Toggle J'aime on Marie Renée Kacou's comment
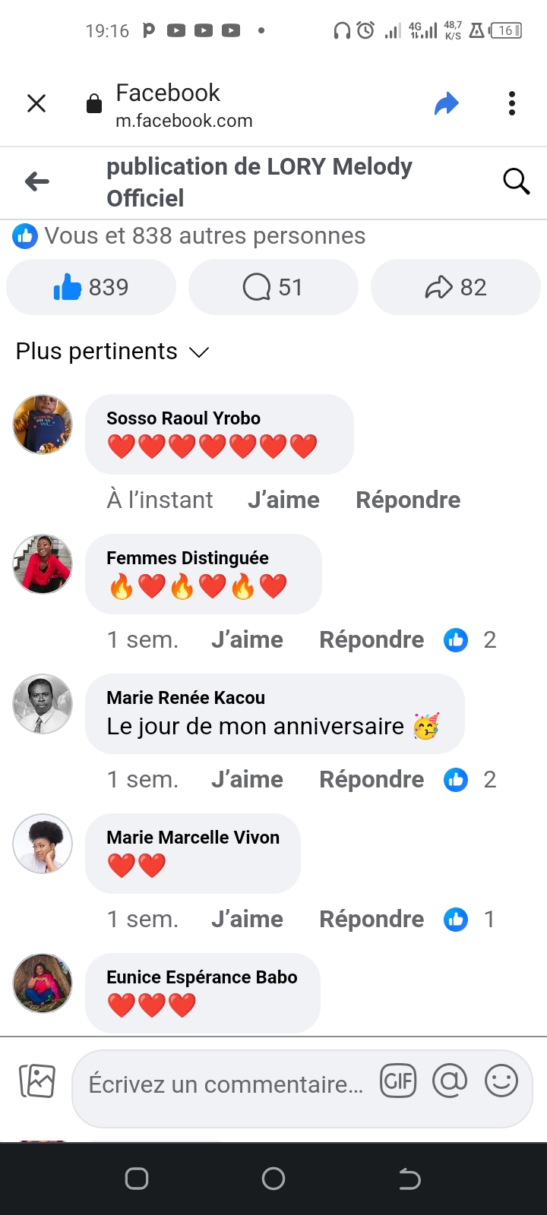 (247, 779)
